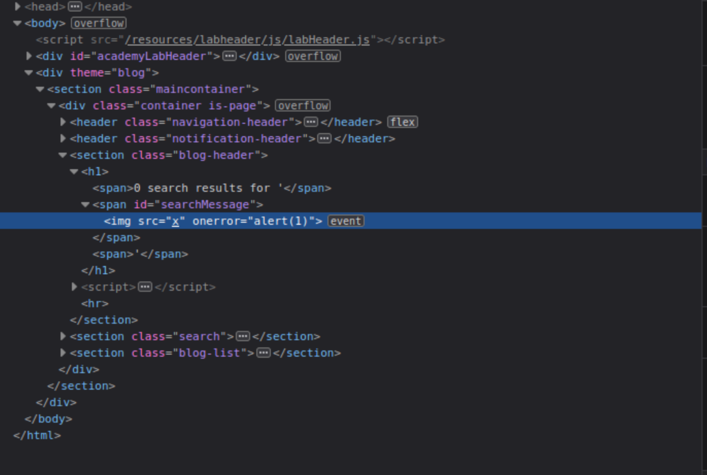
Task: Click the ellipsis badge inside the h1 sibling script
Action: pyautogui.click(x=145, y=287)
